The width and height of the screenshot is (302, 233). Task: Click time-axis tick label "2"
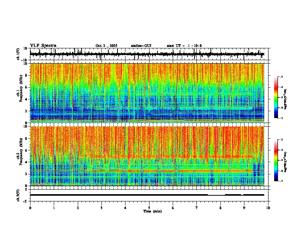pyautogui.click(x=78, y=208)
